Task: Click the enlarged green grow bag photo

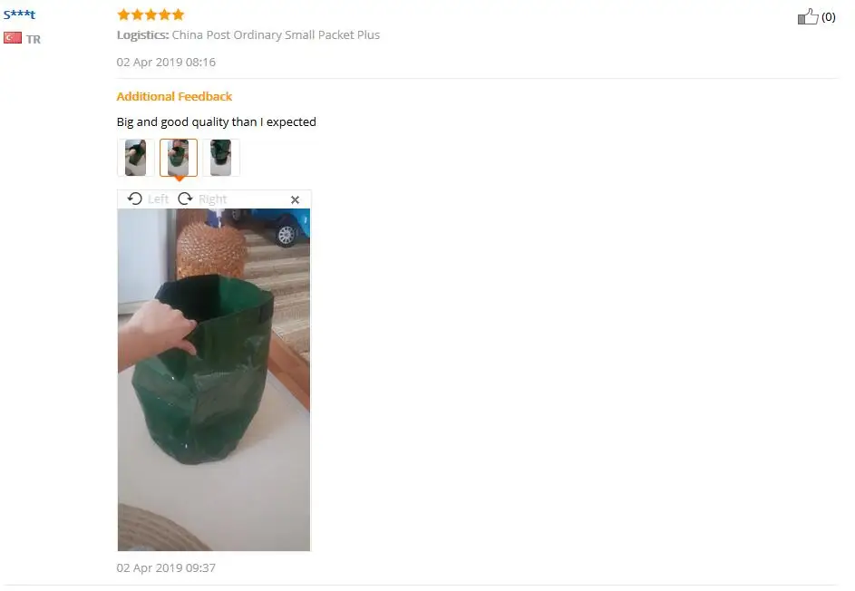Action: (x=214, y=380)
